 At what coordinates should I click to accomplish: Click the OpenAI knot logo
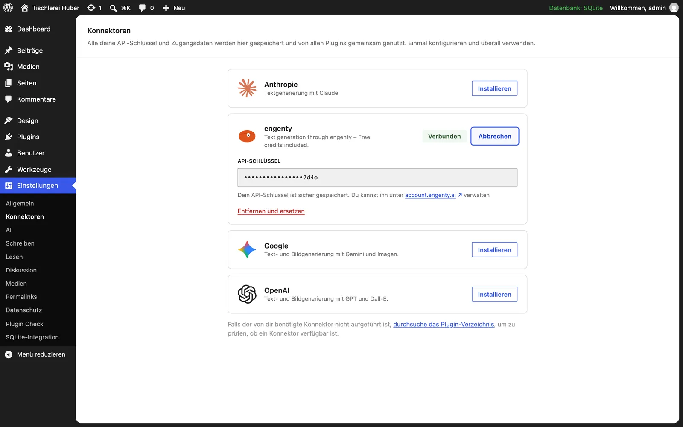(x=247, y=294)
